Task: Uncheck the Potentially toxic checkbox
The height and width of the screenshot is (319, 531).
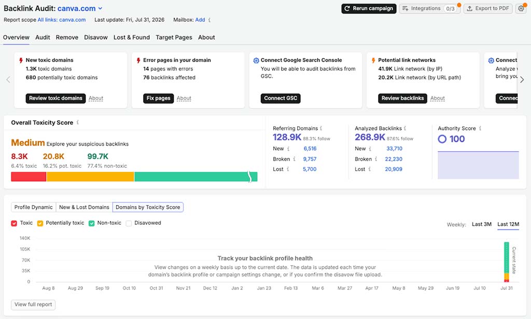Action: click(x=40, y=223)
